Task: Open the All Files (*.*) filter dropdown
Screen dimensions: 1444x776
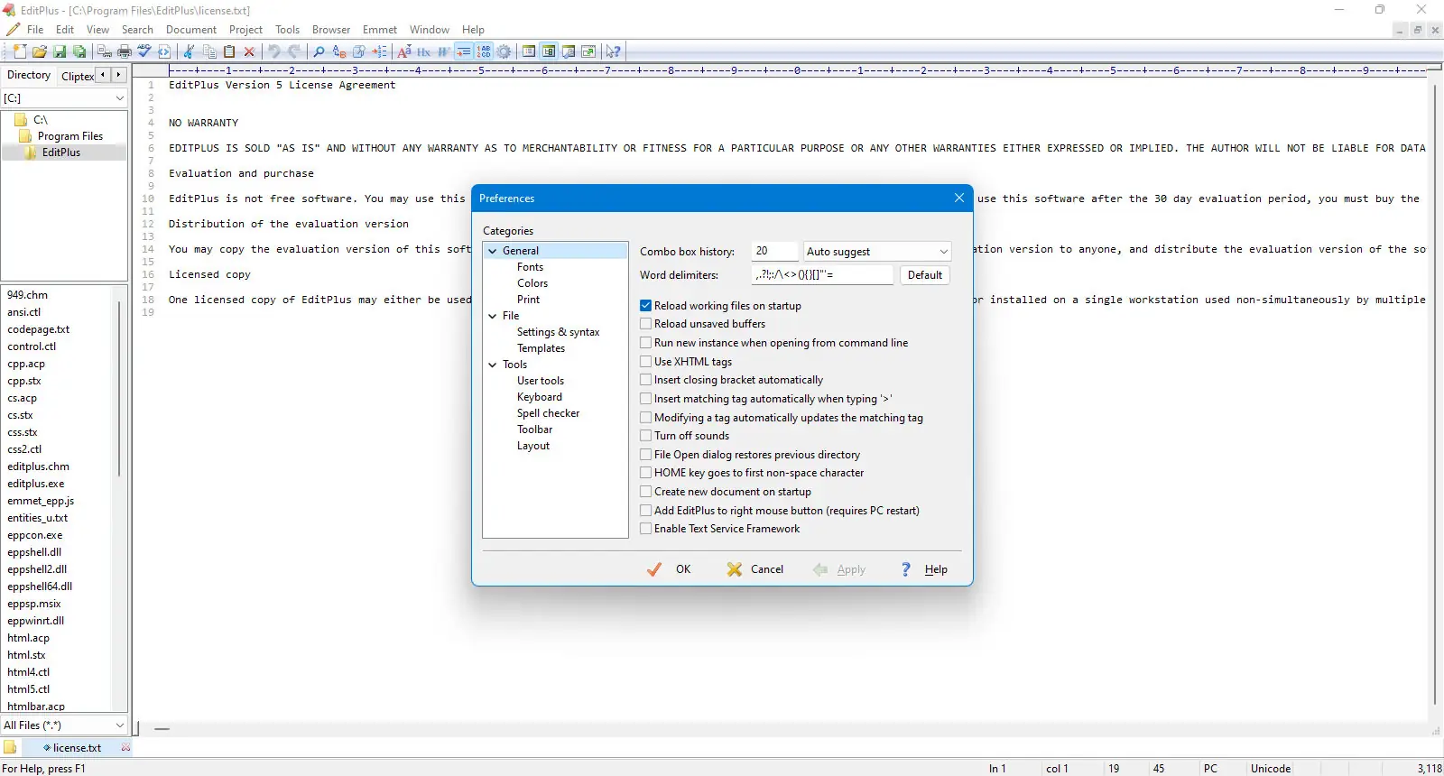Action: click(64, 725)
